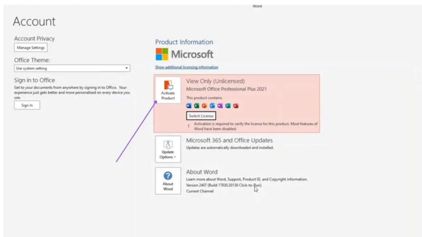Click the Word app icon in product list
422x237 pixels.
[x=189, y=106]
